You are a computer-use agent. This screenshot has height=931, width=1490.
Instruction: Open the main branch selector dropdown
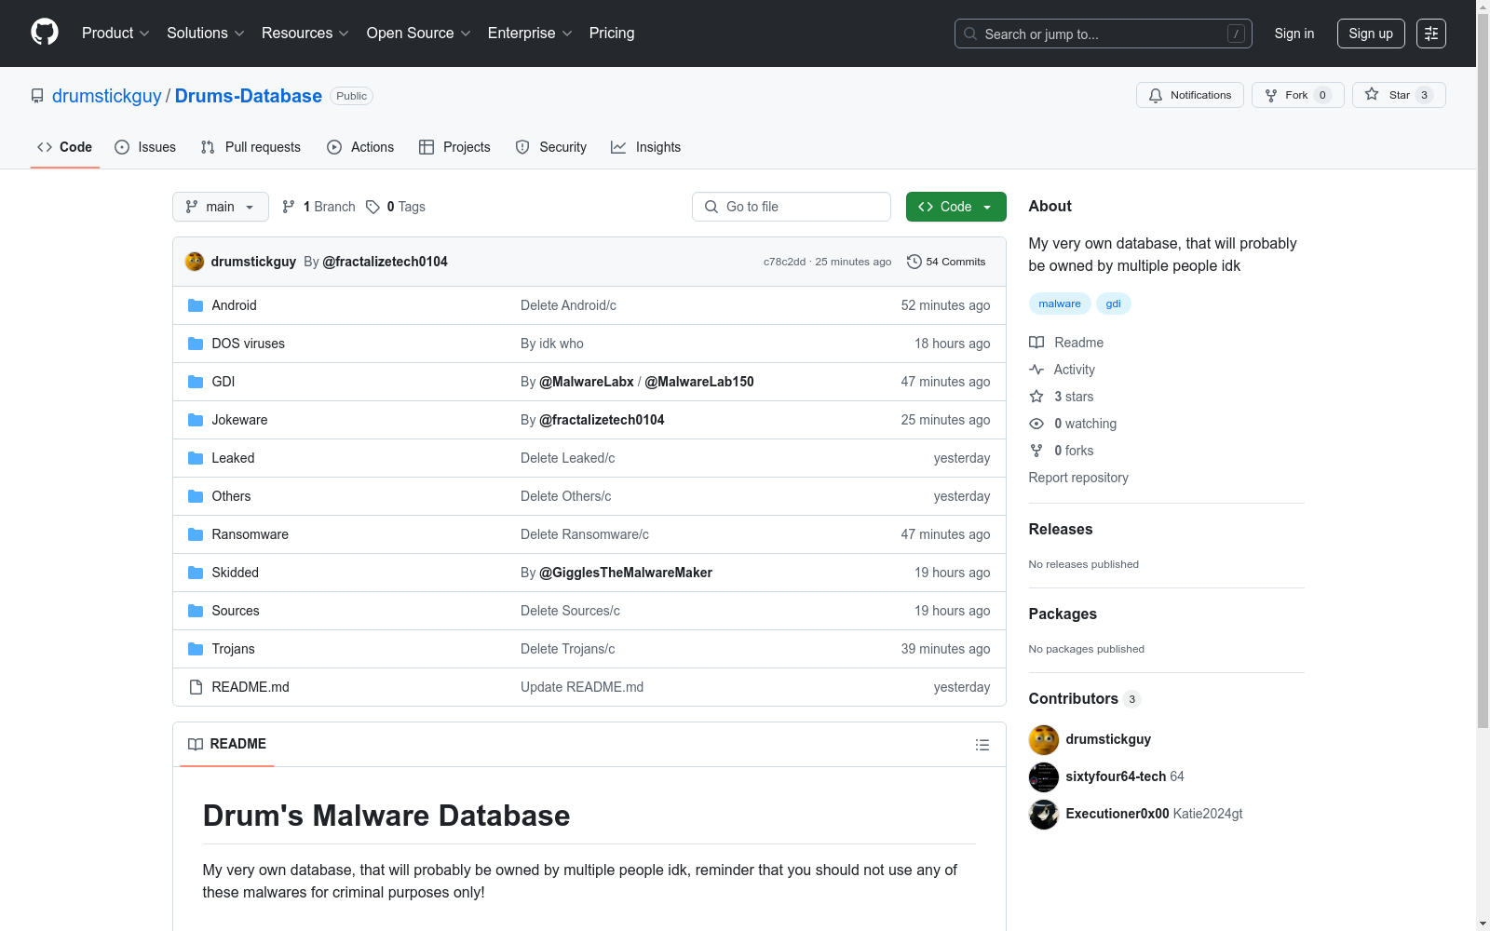(221, 207)
